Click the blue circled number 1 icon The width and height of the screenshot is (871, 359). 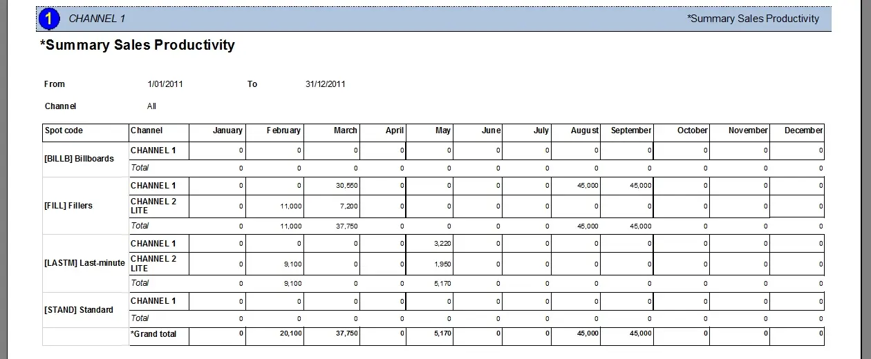pyautogui.click(x=50, y=19)
